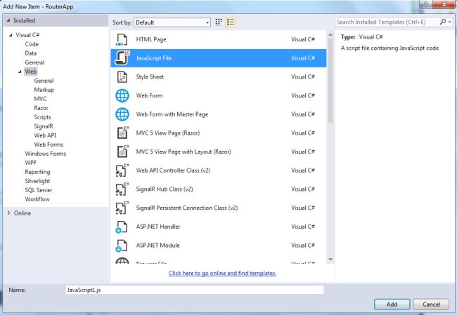Open the Sort by Default dropdown

[x=172, y=22]
